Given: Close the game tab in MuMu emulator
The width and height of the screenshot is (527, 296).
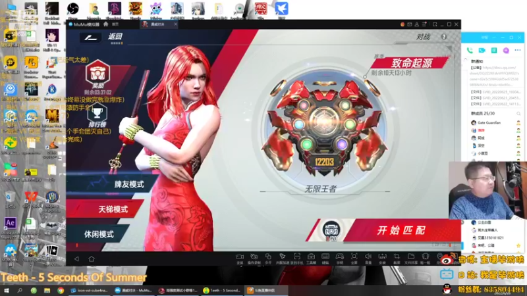Looking at the screenshot, I should click(x=175, y=24).
